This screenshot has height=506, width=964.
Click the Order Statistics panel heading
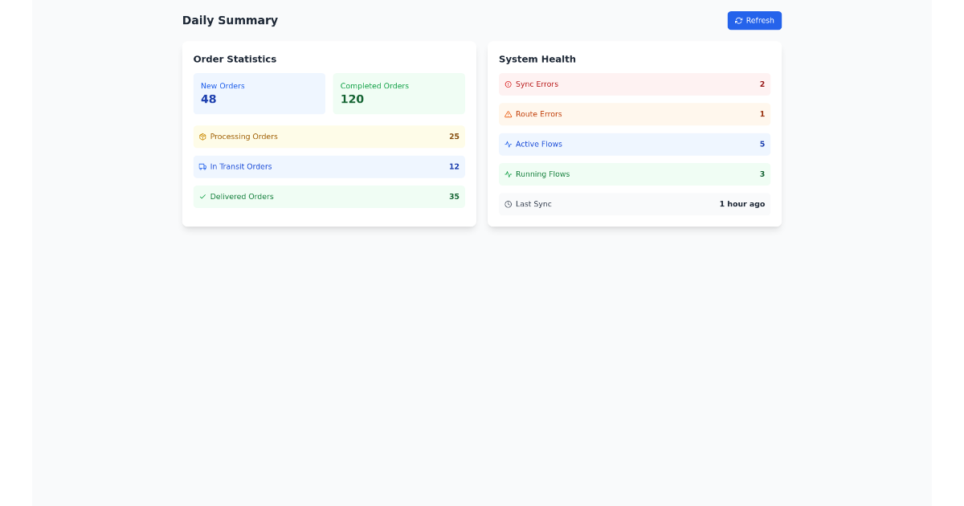tap(235, 59)
